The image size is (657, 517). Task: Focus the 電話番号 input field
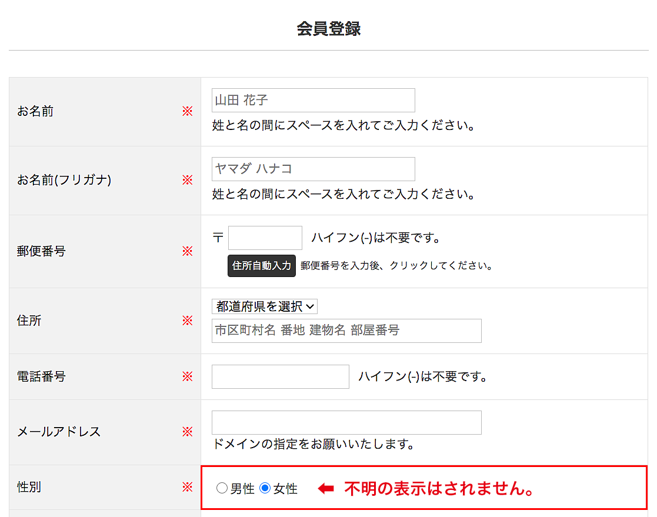280,377
